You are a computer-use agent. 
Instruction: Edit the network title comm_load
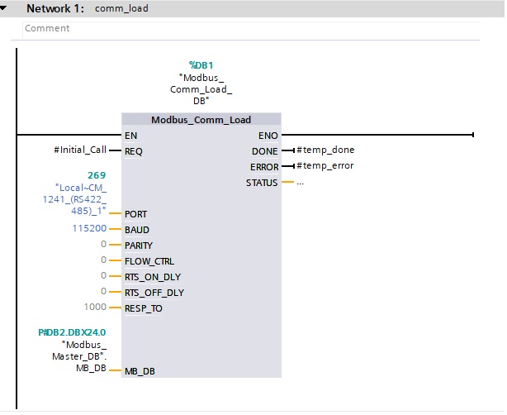pos(121,8)
